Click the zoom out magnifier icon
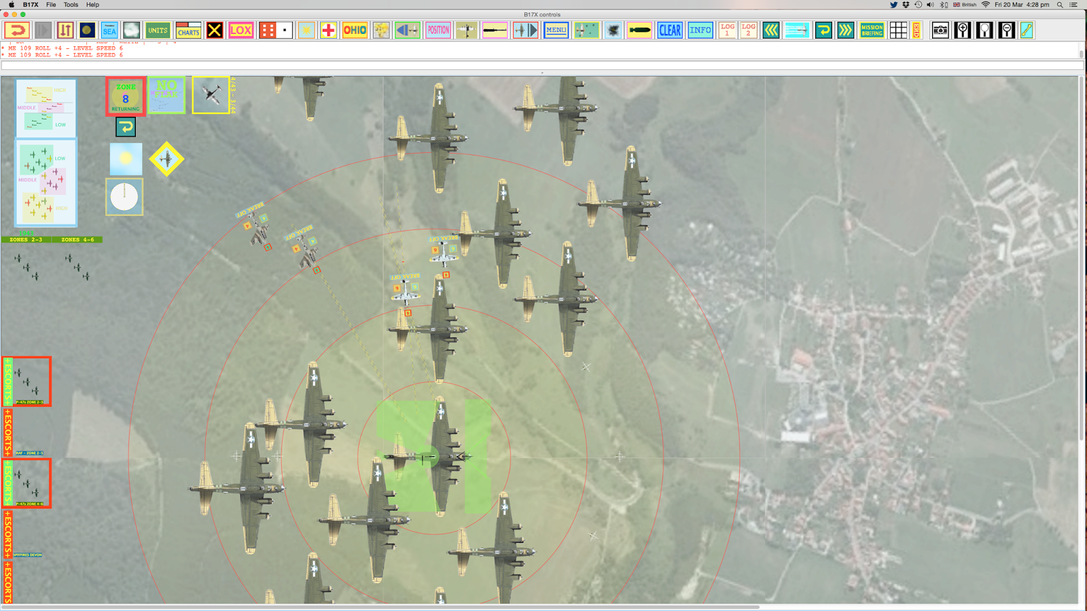The image size is (1087, 611). [x=1007, y=30]
